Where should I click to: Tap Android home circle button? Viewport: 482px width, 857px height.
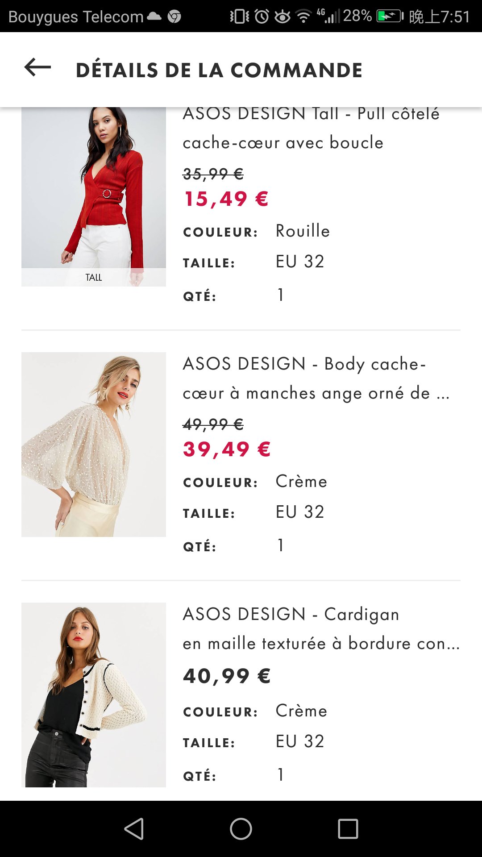(x=241, y=829)
